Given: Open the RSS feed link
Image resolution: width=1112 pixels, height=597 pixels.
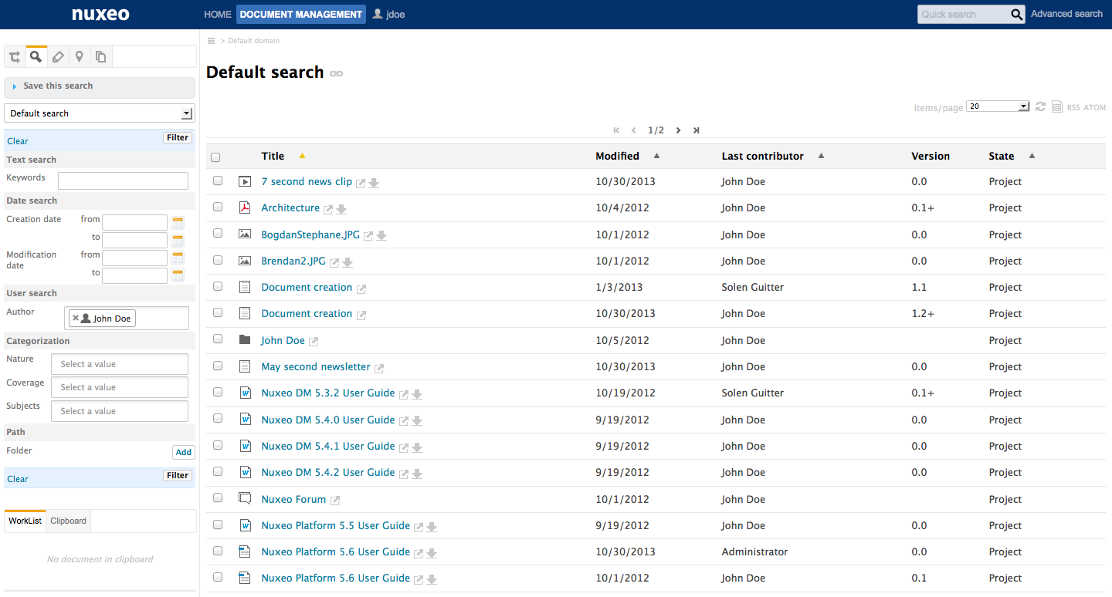Looking at the screenshot, I should click(1073, 108).
